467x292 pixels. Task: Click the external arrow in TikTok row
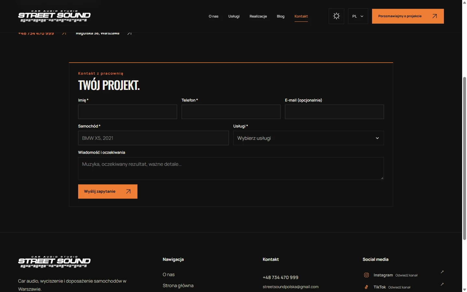(x=442, y=284)
